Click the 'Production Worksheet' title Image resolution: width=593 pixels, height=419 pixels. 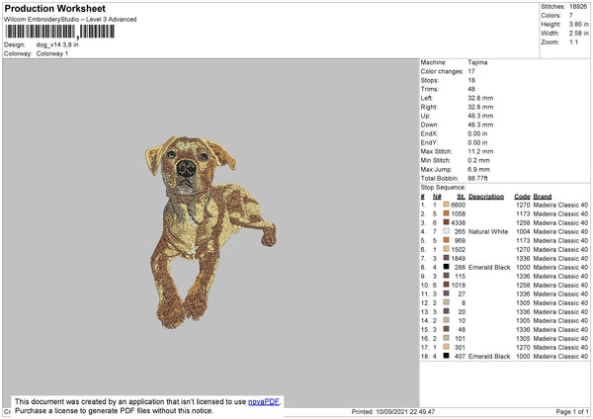pyautogui.click(x=54, y=8)
